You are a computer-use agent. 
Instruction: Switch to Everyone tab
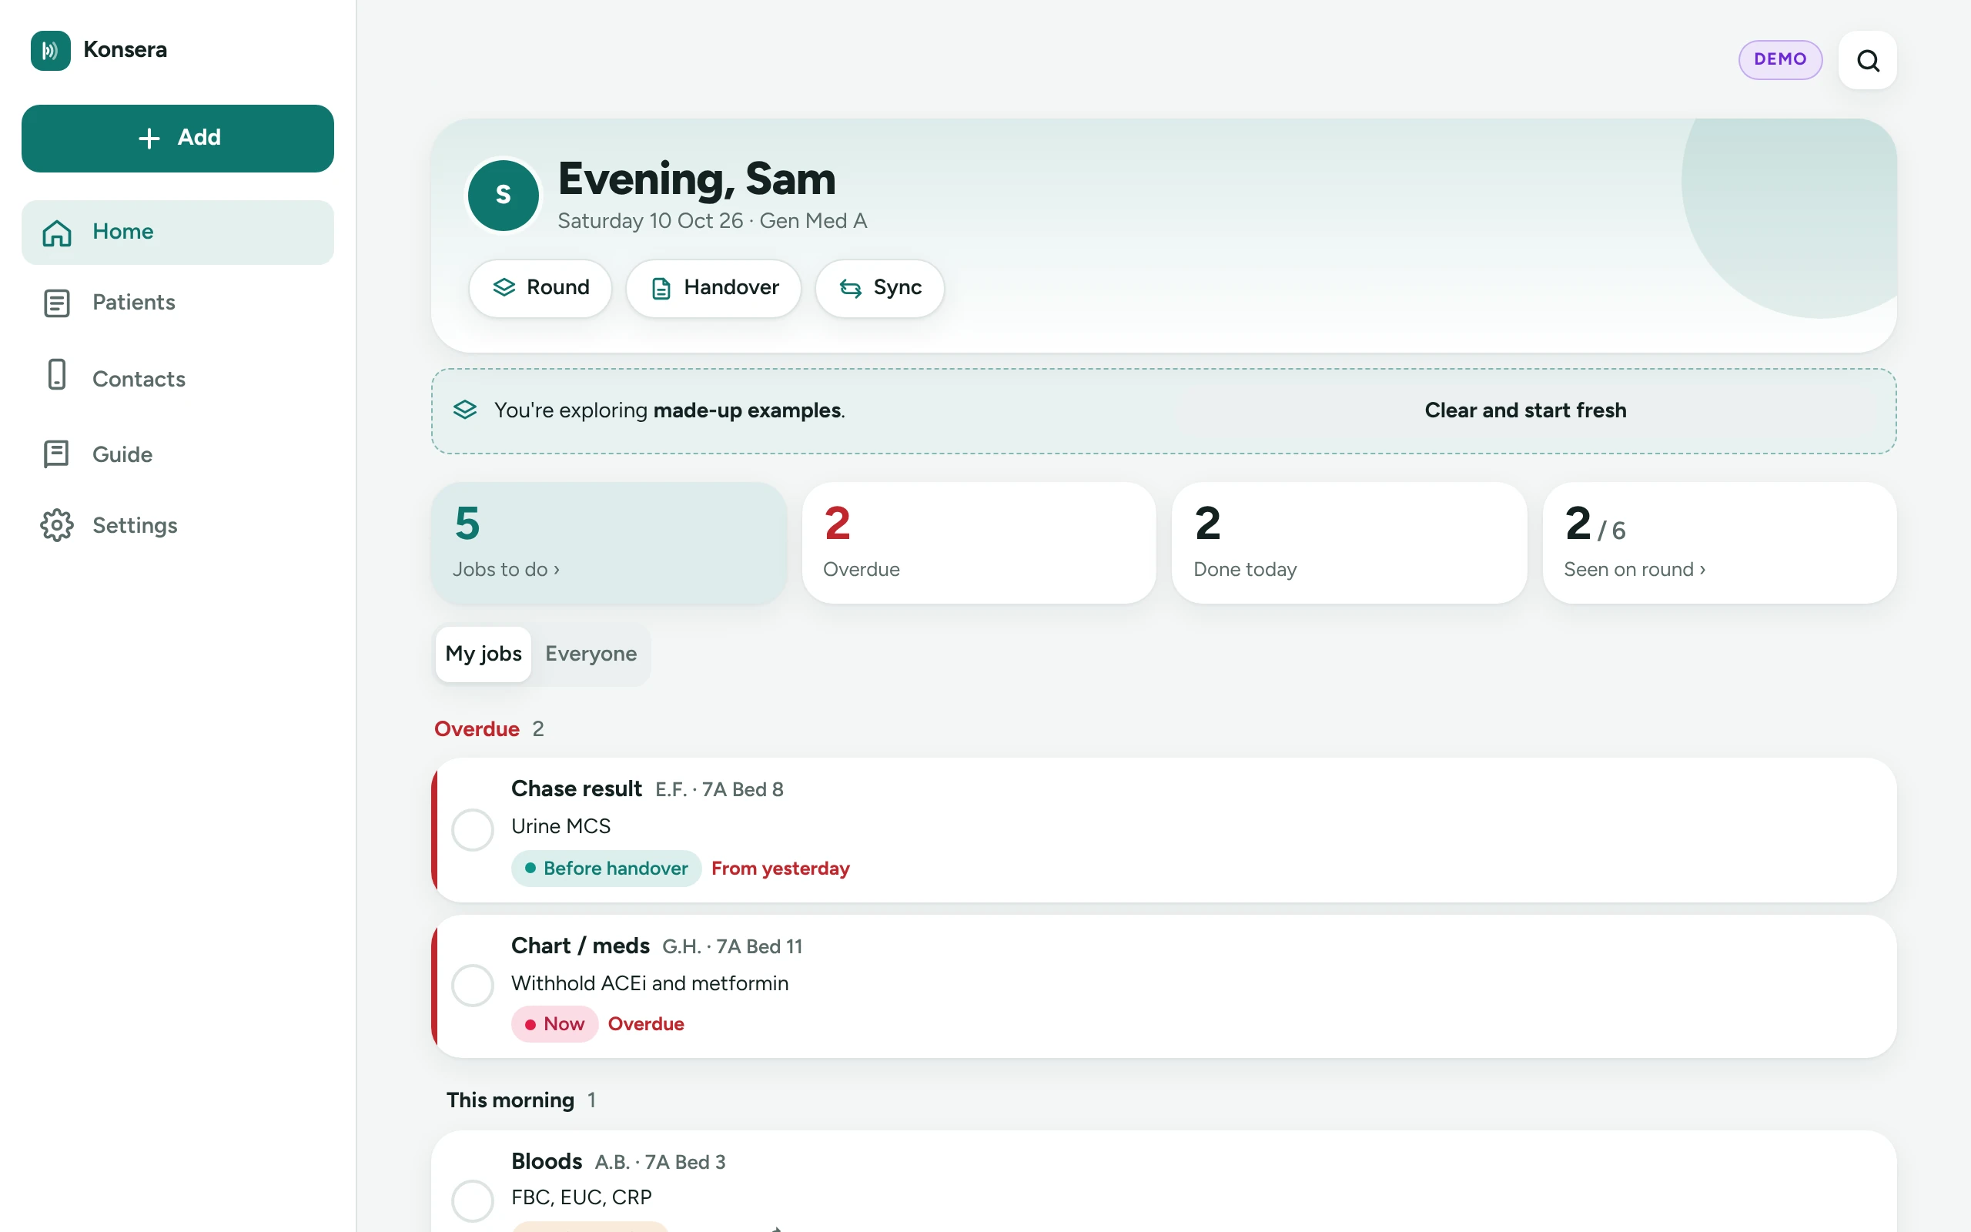pyautogui.click(x=591, y=654)
